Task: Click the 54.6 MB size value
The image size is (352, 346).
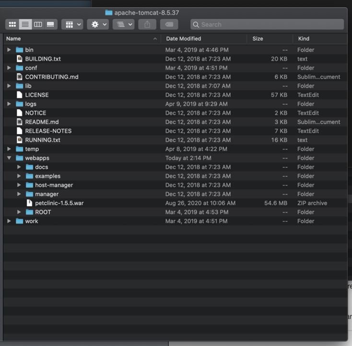Action: tap(276, 203)
